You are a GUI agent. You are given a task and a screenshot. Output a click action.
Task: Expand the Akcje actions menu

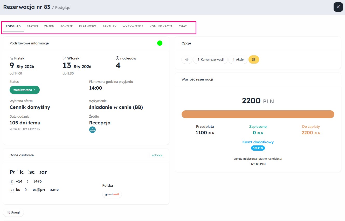[x=238, y=59]
